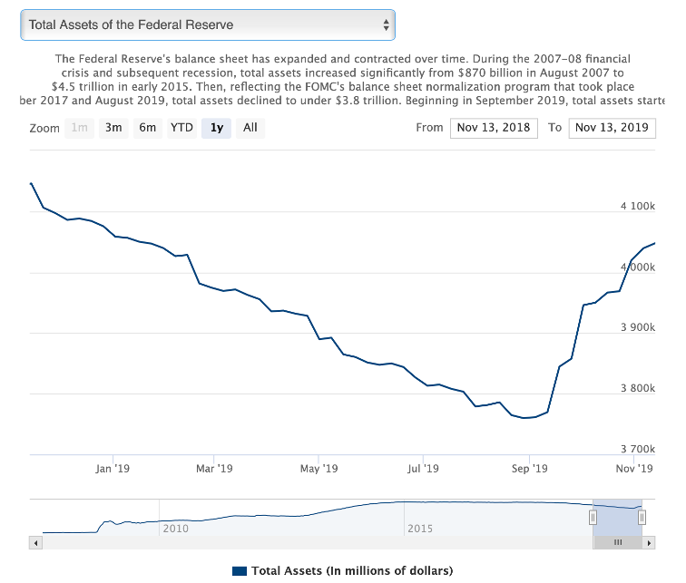Image resolution: width=686 pixels, height=583 pixels.
Task: Click the navigator scrollbar left arrow
Action: [36, 542]
